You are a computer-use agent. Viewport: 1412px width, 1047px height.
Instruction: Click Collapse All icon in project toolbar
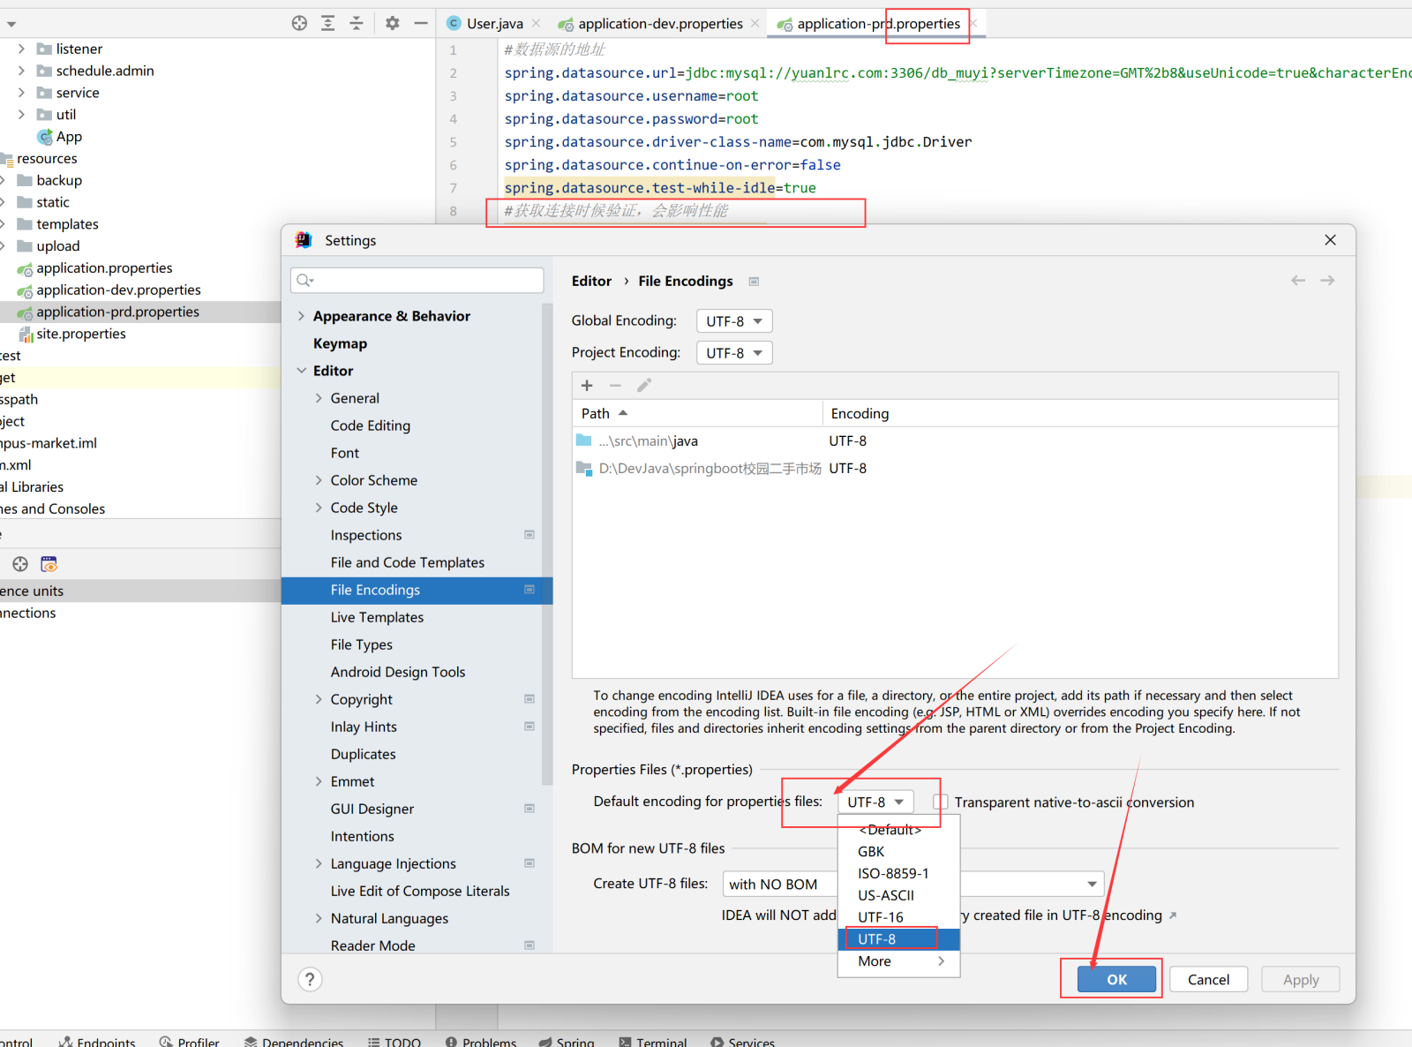(x=357, y=24)
